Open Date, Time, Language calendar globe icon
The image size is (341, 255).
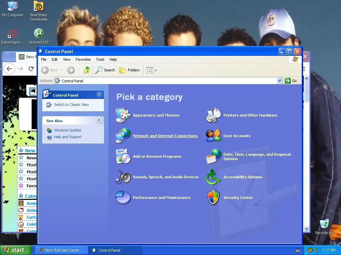pyautogui.click(x=213, y=156)
